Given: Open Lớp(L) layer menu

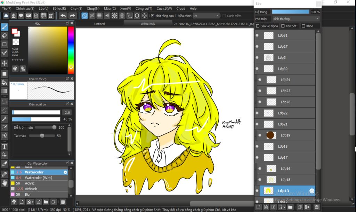Looking at the screenshot, I should point(43,8).
